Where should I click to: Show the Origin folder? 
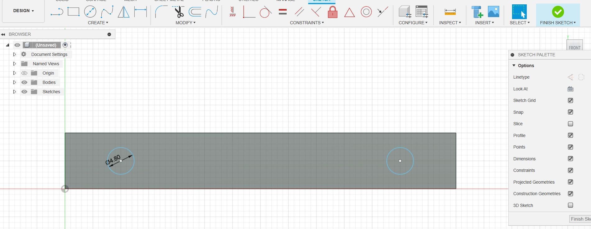pos(24,73)
